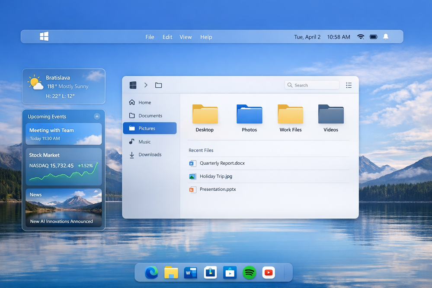Click the breadcrumb chevron arrow
The width and height of the screenshot is (432, 288).
(146, 85)
